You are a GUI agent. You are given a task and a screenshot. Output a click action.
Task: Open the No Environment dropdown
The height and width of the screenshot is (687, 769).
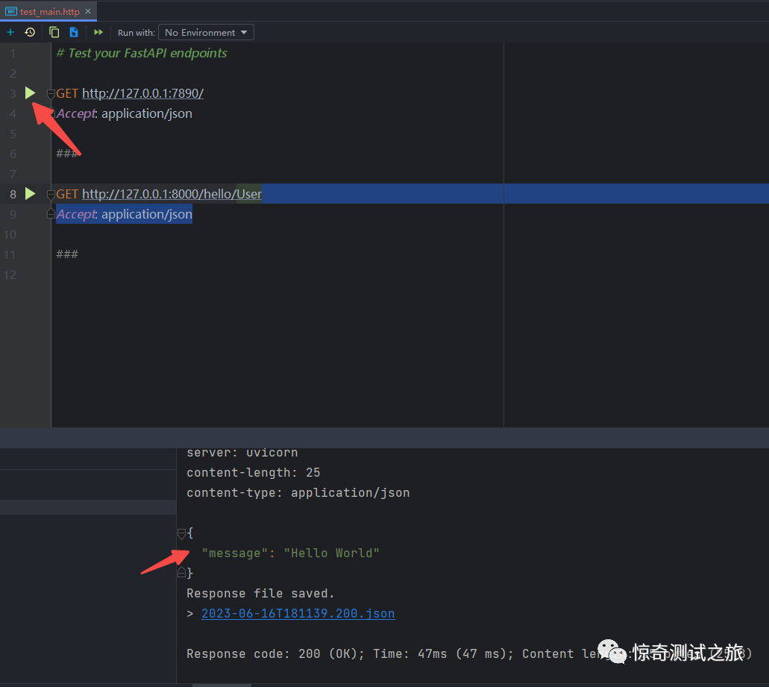point(205,32)
